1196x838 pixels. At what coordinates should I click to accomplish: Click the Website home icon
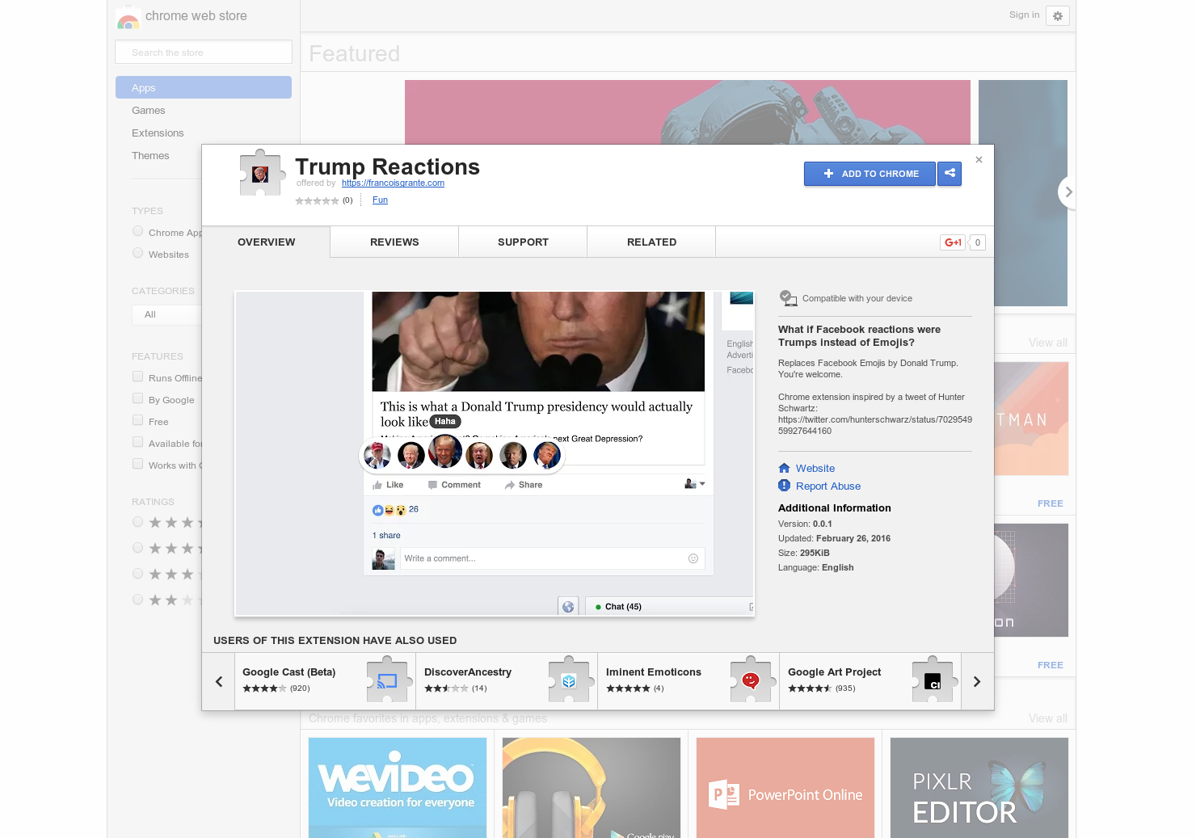pos(784,468)
